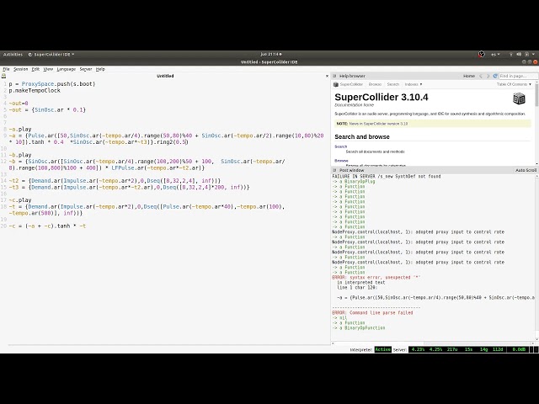Open the Server menu

coord(86,69)
